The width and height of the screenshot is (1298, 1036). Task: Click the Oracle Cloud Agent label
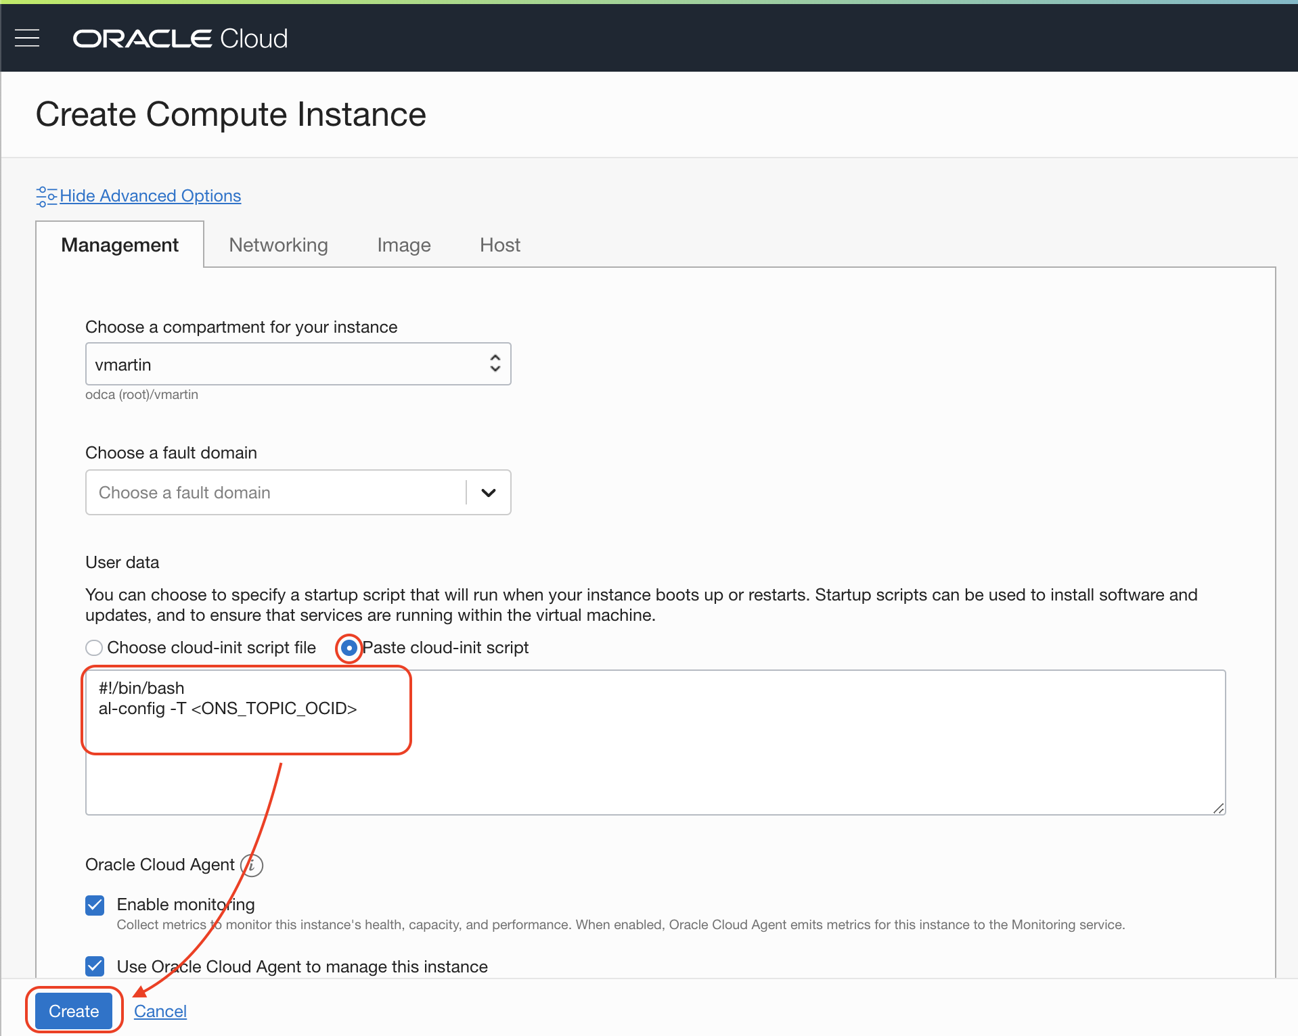point(160,865)
